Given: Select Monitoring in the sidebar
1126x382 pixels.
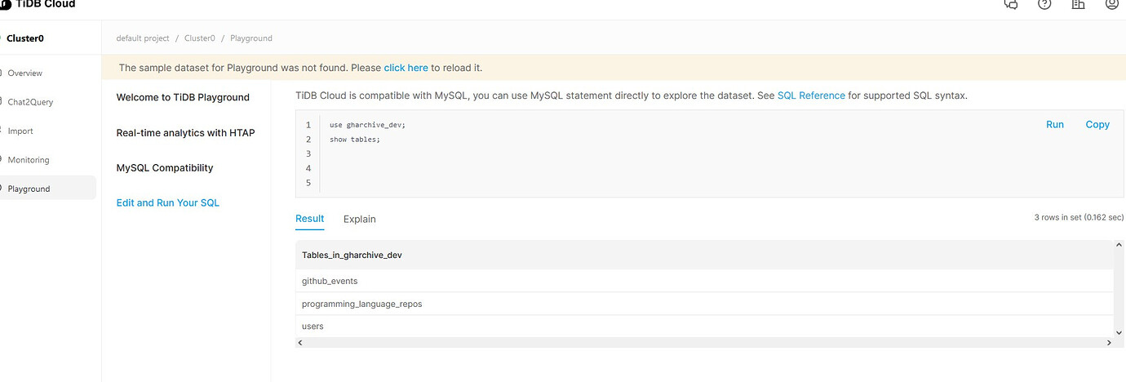Looking at the screenshot, I should point(29,160).
